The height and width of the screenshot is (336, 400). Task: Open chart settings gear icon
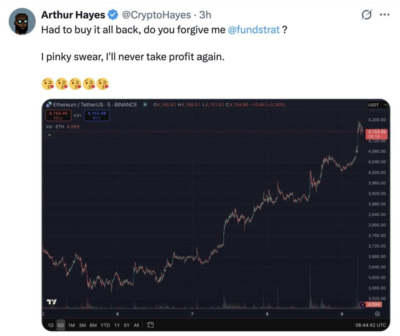pyautogui.click(x=377, y=314)
